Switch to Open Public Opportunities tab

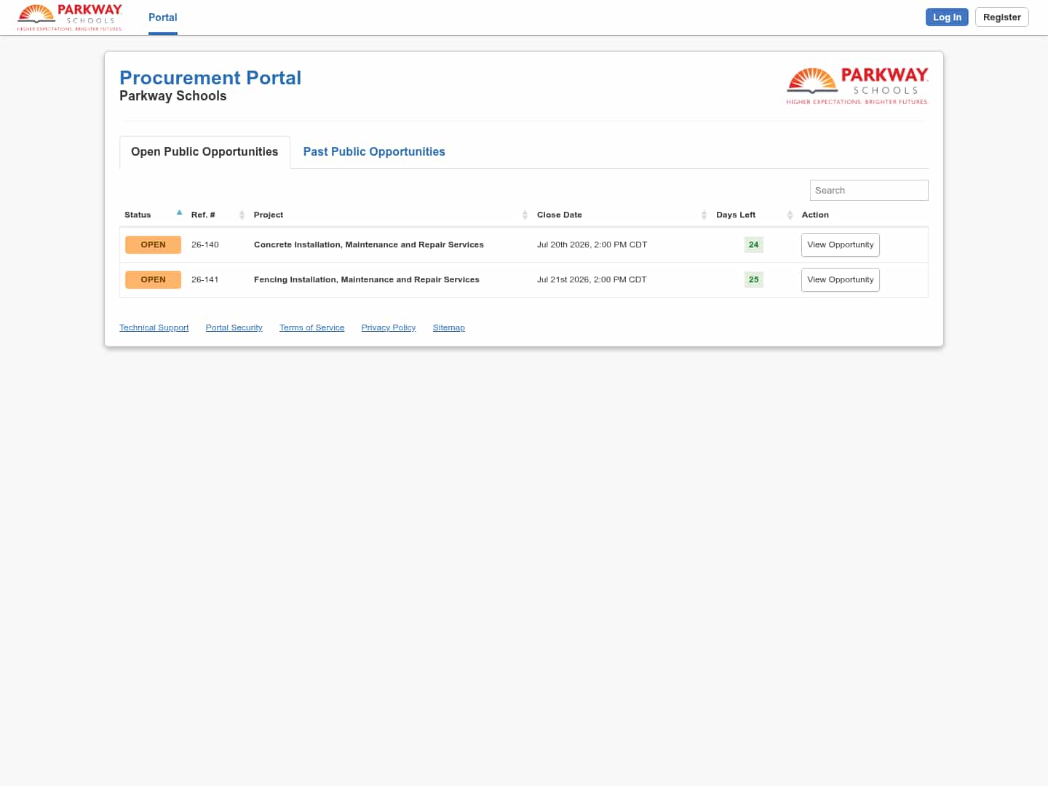tap(205, 152)
